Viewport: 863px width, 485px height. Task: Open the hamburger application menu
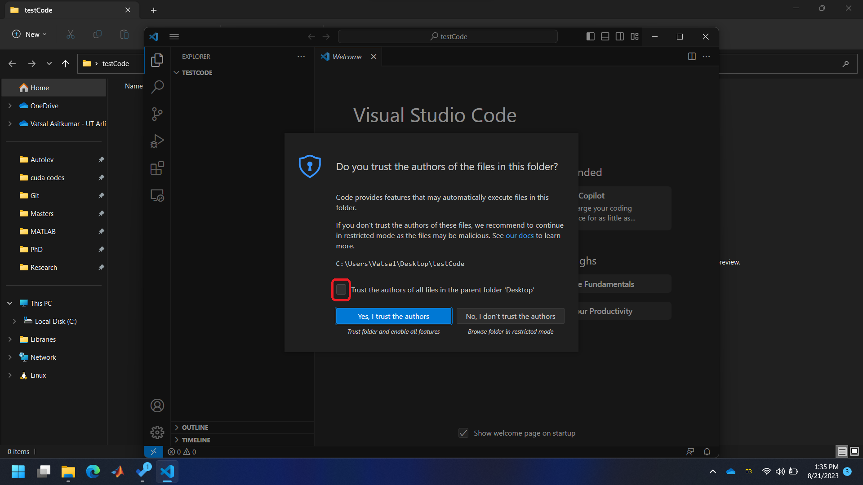[174, 36]
